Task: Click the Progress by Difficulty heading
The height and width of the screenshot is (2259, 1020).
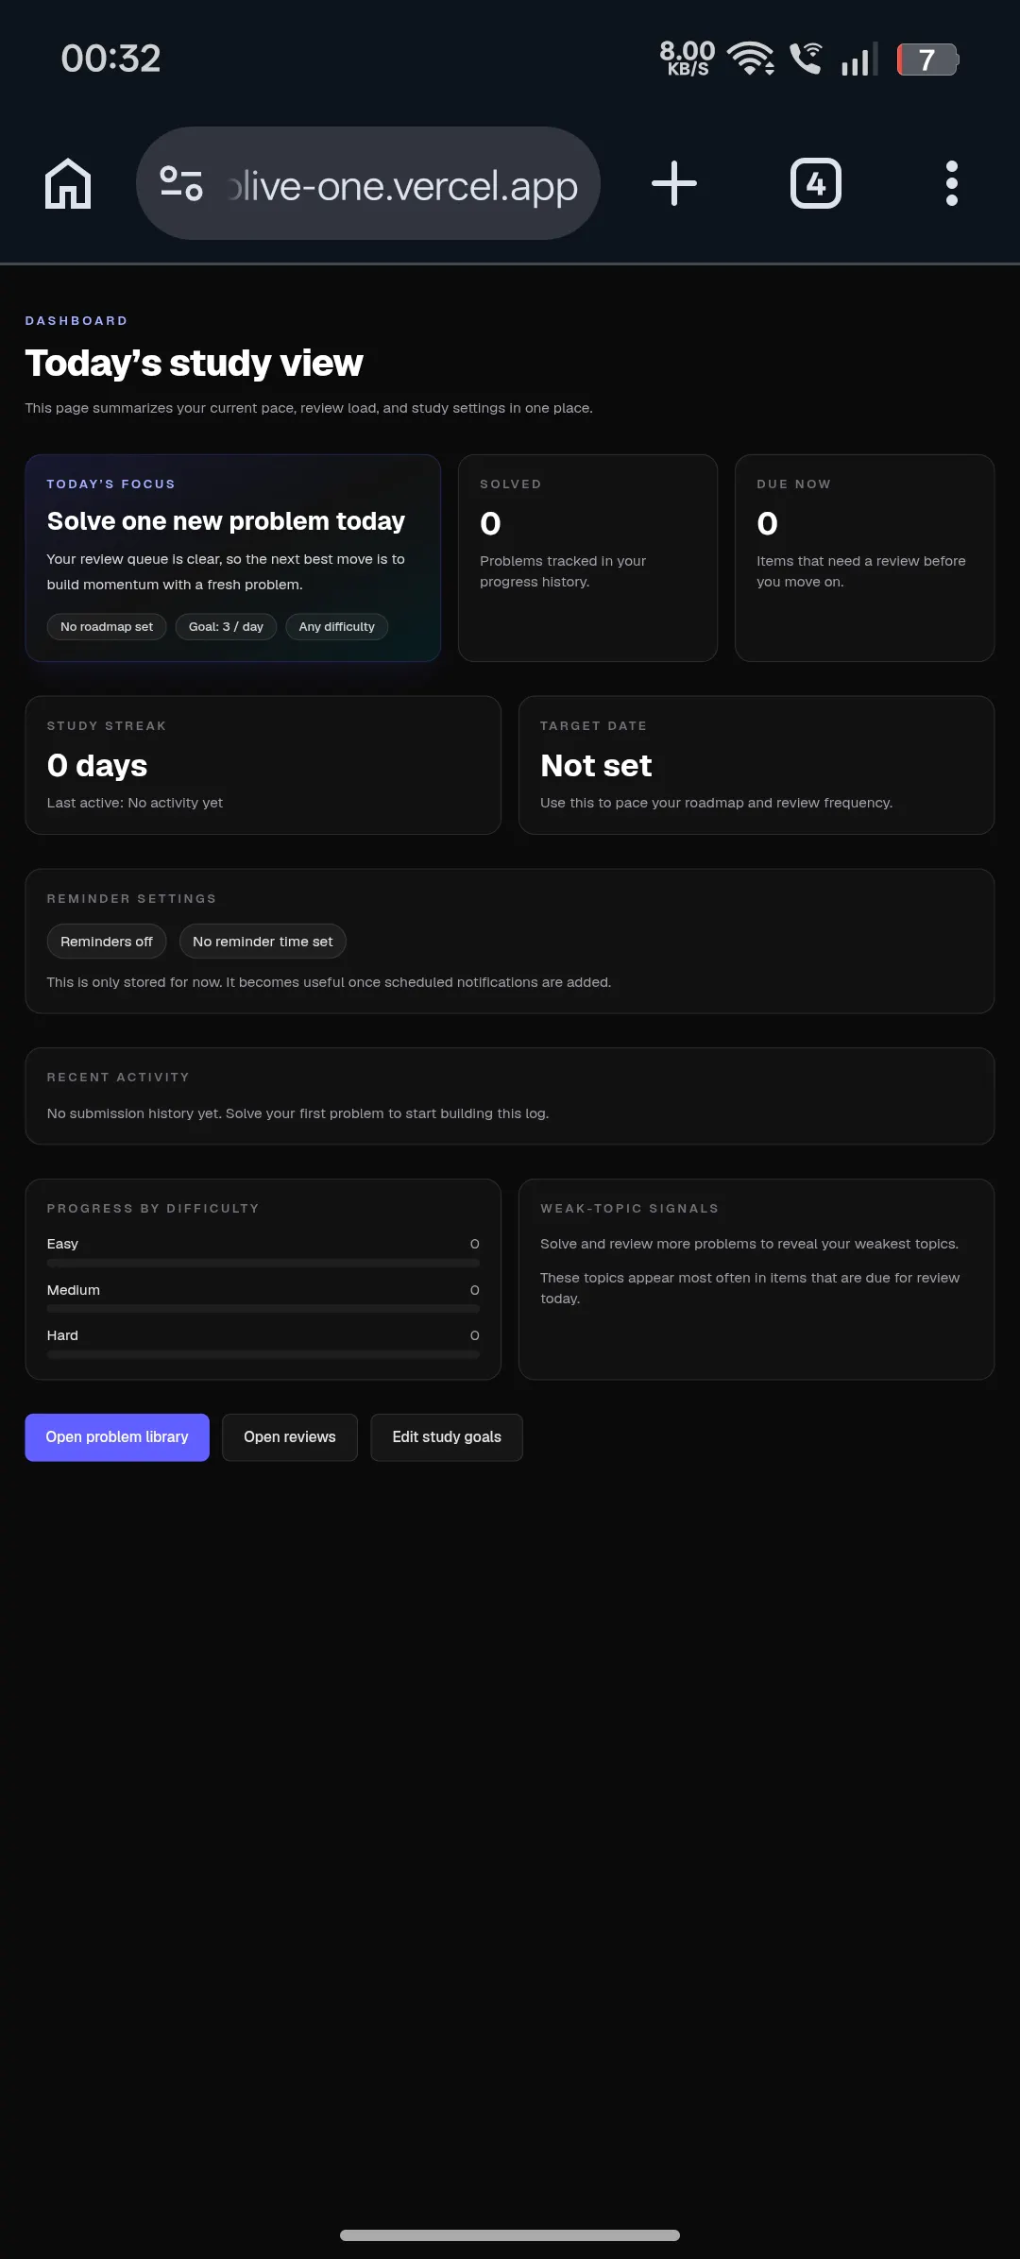Action: tap(153, 1209)
